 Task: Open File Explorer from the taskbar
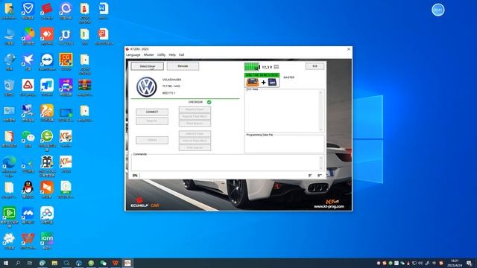pos(54,263)
